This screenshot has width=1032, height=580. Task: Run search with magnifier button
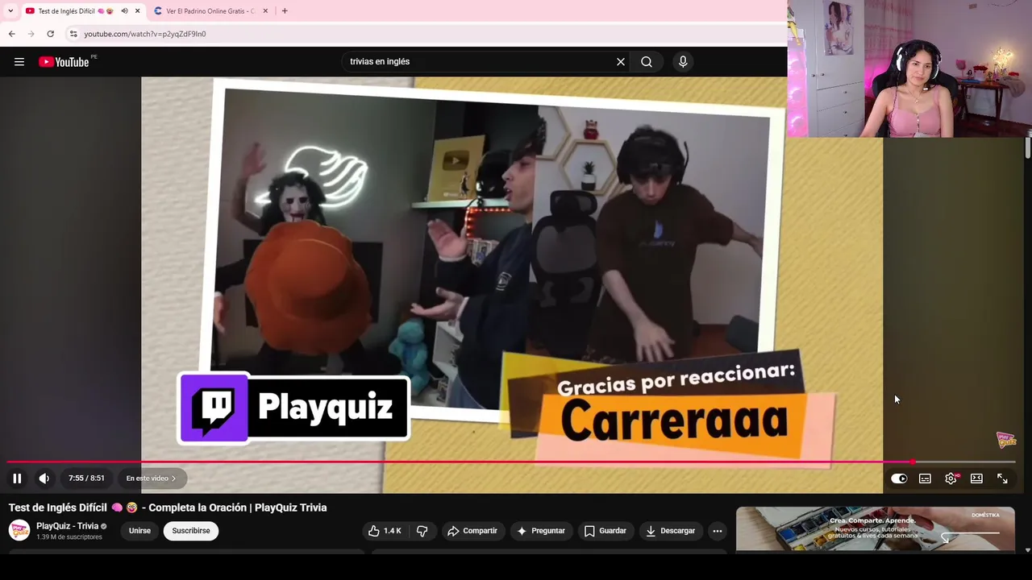[647, 62]
